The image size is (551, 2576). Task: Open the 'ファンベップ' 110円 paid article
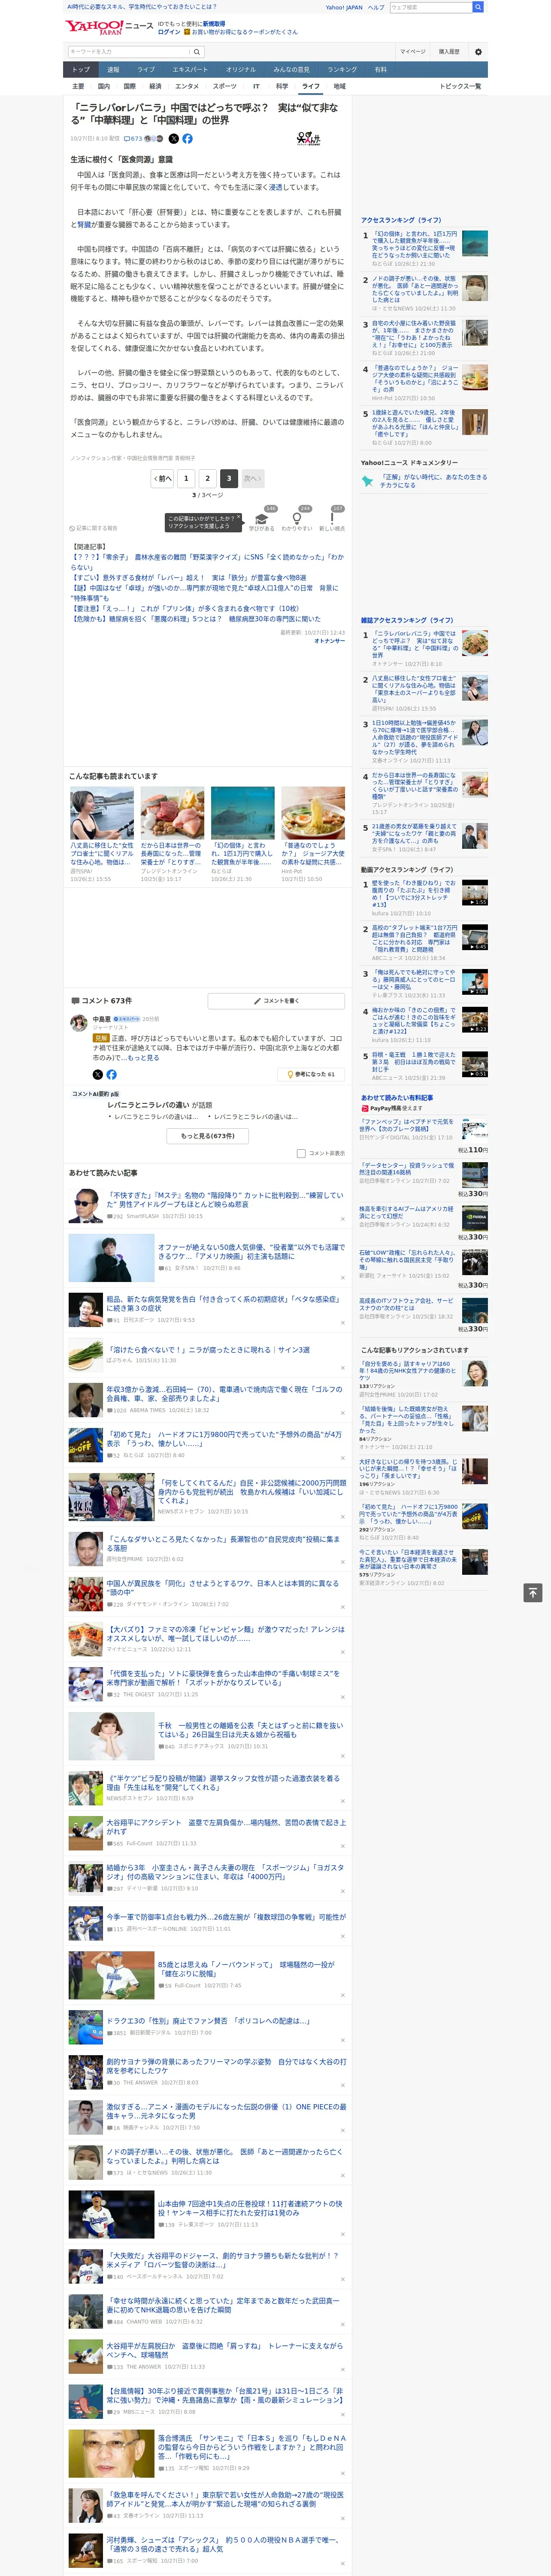coord(406,1125)
